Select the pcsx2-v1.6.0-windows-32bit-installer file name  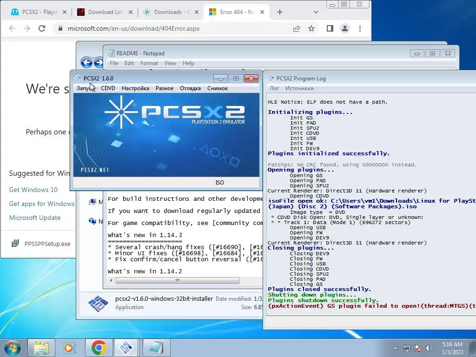pos(164,299)
